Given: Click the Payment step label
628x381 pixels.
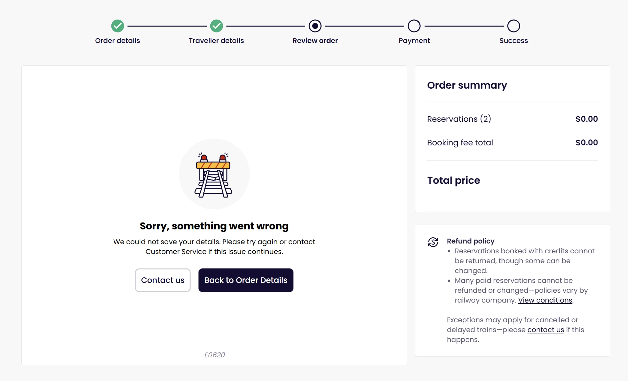Looking at the screenshot, I should tap(414, 41).
